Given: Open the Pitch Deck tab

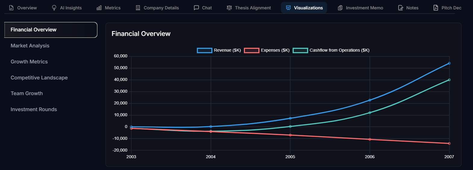Looking at the screenshot, I should pos(447,8).
